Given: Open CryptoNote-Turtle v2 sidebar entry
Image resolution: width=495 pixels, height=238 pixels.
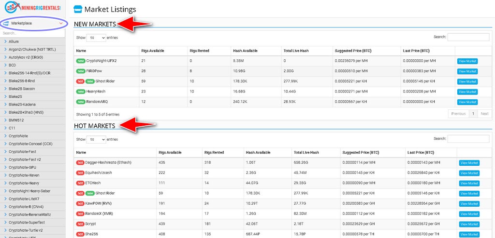Looking at the screenshot, I should click(33, 230).
